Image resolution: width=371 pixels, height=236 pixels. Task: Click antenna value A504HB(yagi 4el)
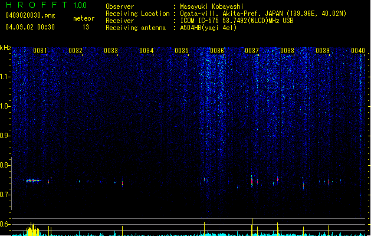[208, 28]
